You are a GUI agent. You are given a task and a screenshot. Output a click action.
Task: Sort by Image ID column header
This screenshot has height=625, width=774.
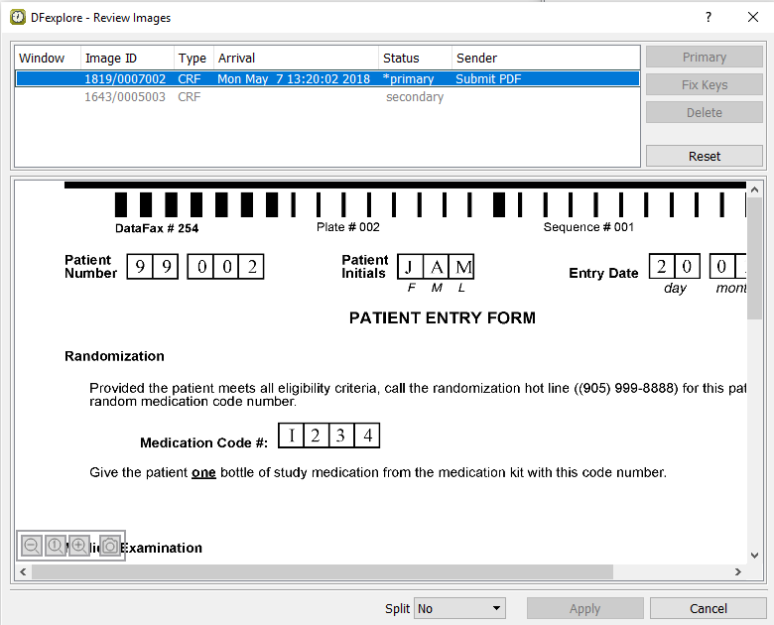pyautogui.click(x=127, y=59)
